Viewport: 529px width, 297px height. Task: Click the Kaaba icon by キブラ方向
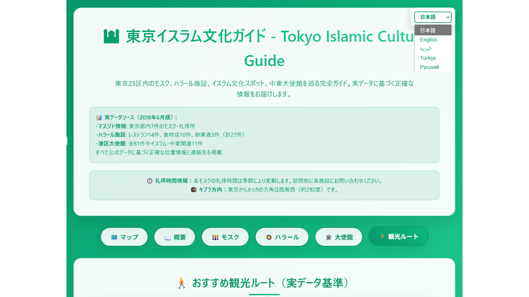194,190
